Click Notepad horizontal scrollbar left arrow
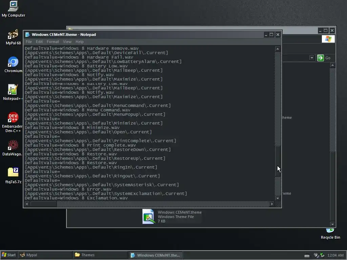This screenshot has width=347, height=260. tap(27, 204)
